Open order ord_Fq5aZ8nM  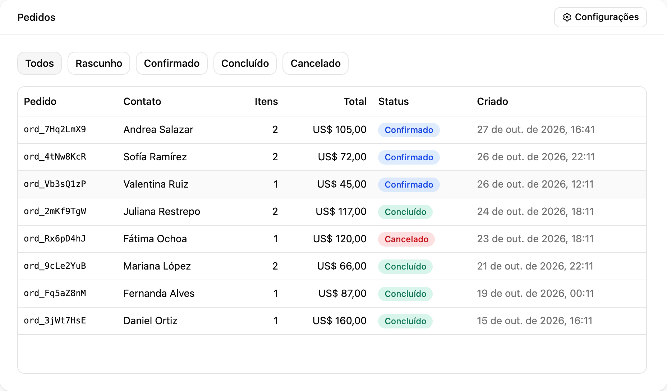pyautogui.click(x=55, y=293)
